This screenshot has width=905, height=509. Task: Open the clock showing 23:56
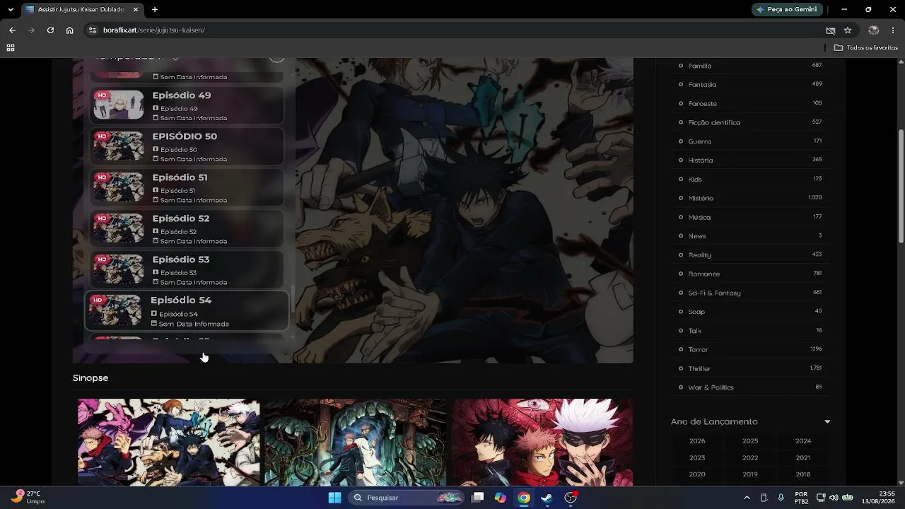point(877,498)
